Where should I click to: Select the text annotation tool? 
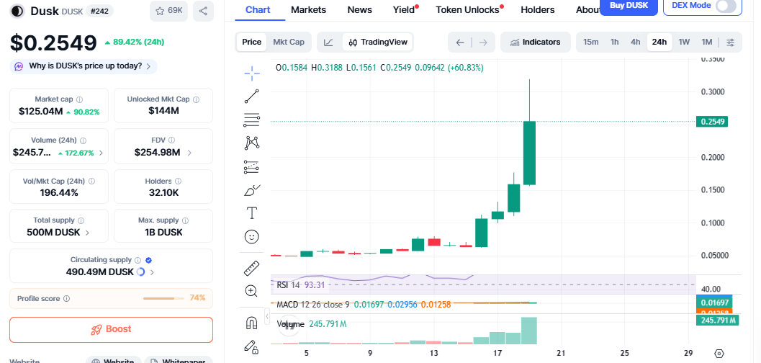(252, 212)
